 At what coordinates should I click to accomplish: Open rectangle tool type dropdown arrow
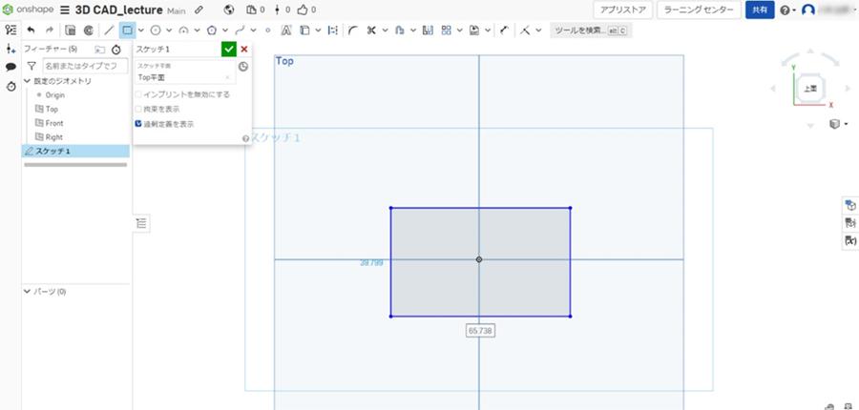[142, 31]
